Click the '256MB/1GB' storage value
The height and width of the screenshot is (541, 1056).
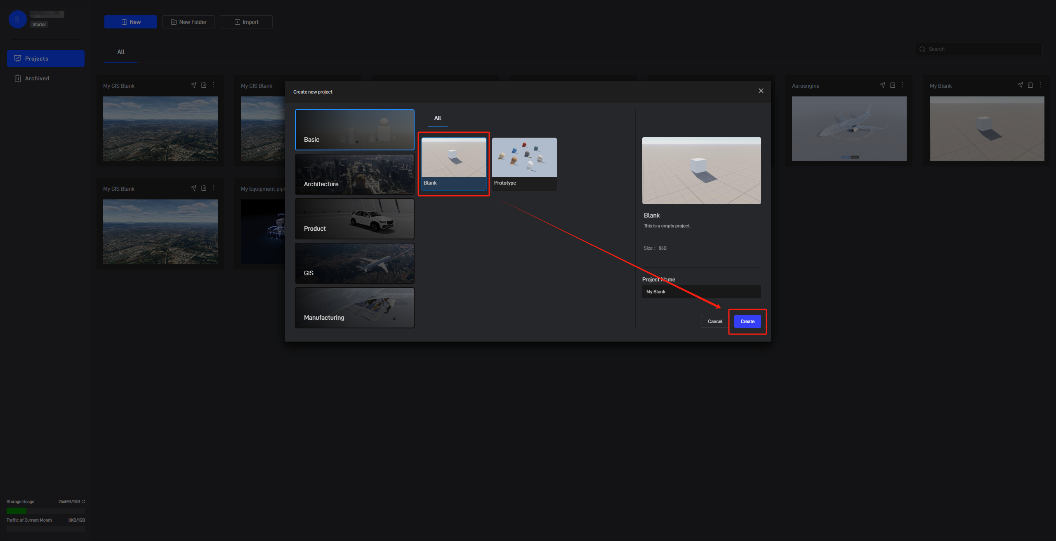(69, 501)
